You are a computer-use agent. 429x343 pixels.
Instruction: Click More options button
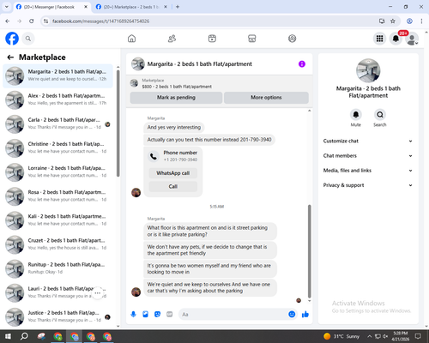pos(266,98)
